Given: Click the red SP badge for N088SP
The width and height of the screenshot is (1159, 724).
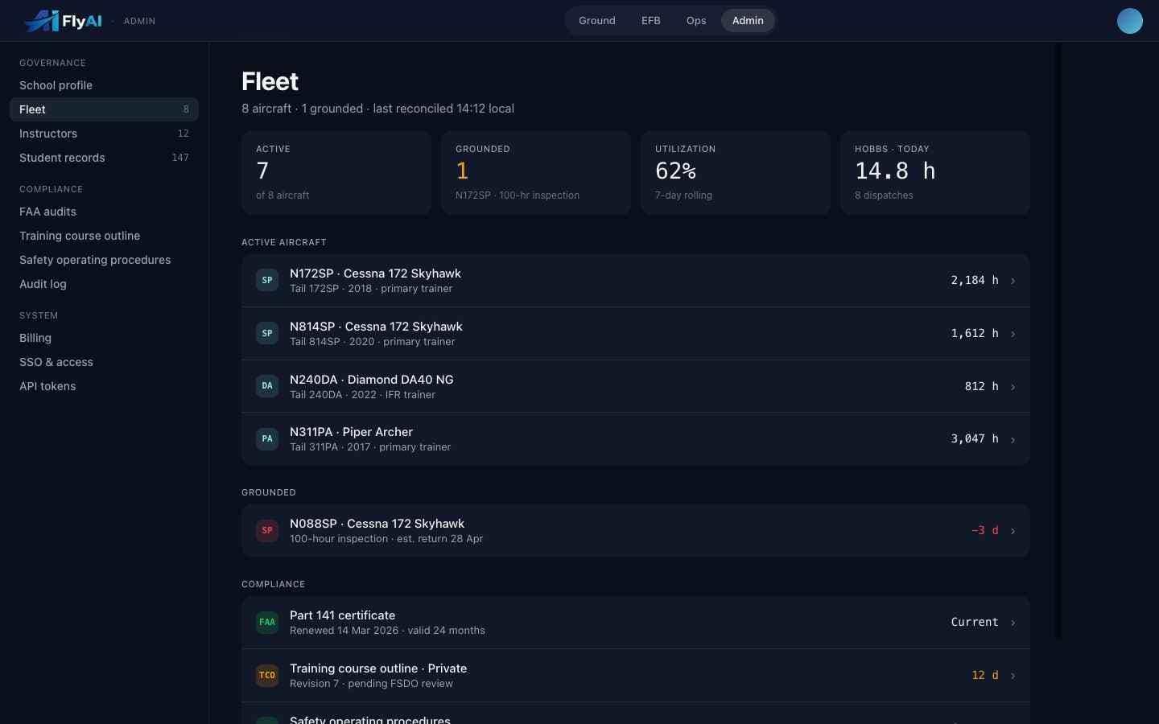Looking at the screenshot, I should click(267, 530).
